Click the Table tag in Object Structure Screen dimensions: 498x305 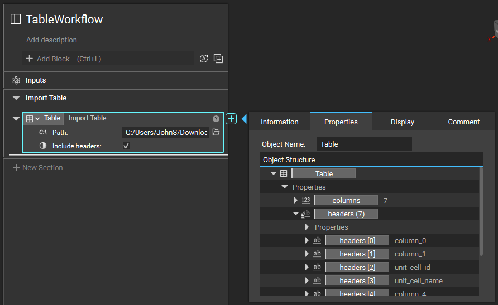pos(324,173)
